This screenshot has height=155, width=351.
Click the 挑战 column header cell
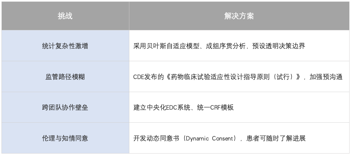click(x=65, y=16)
